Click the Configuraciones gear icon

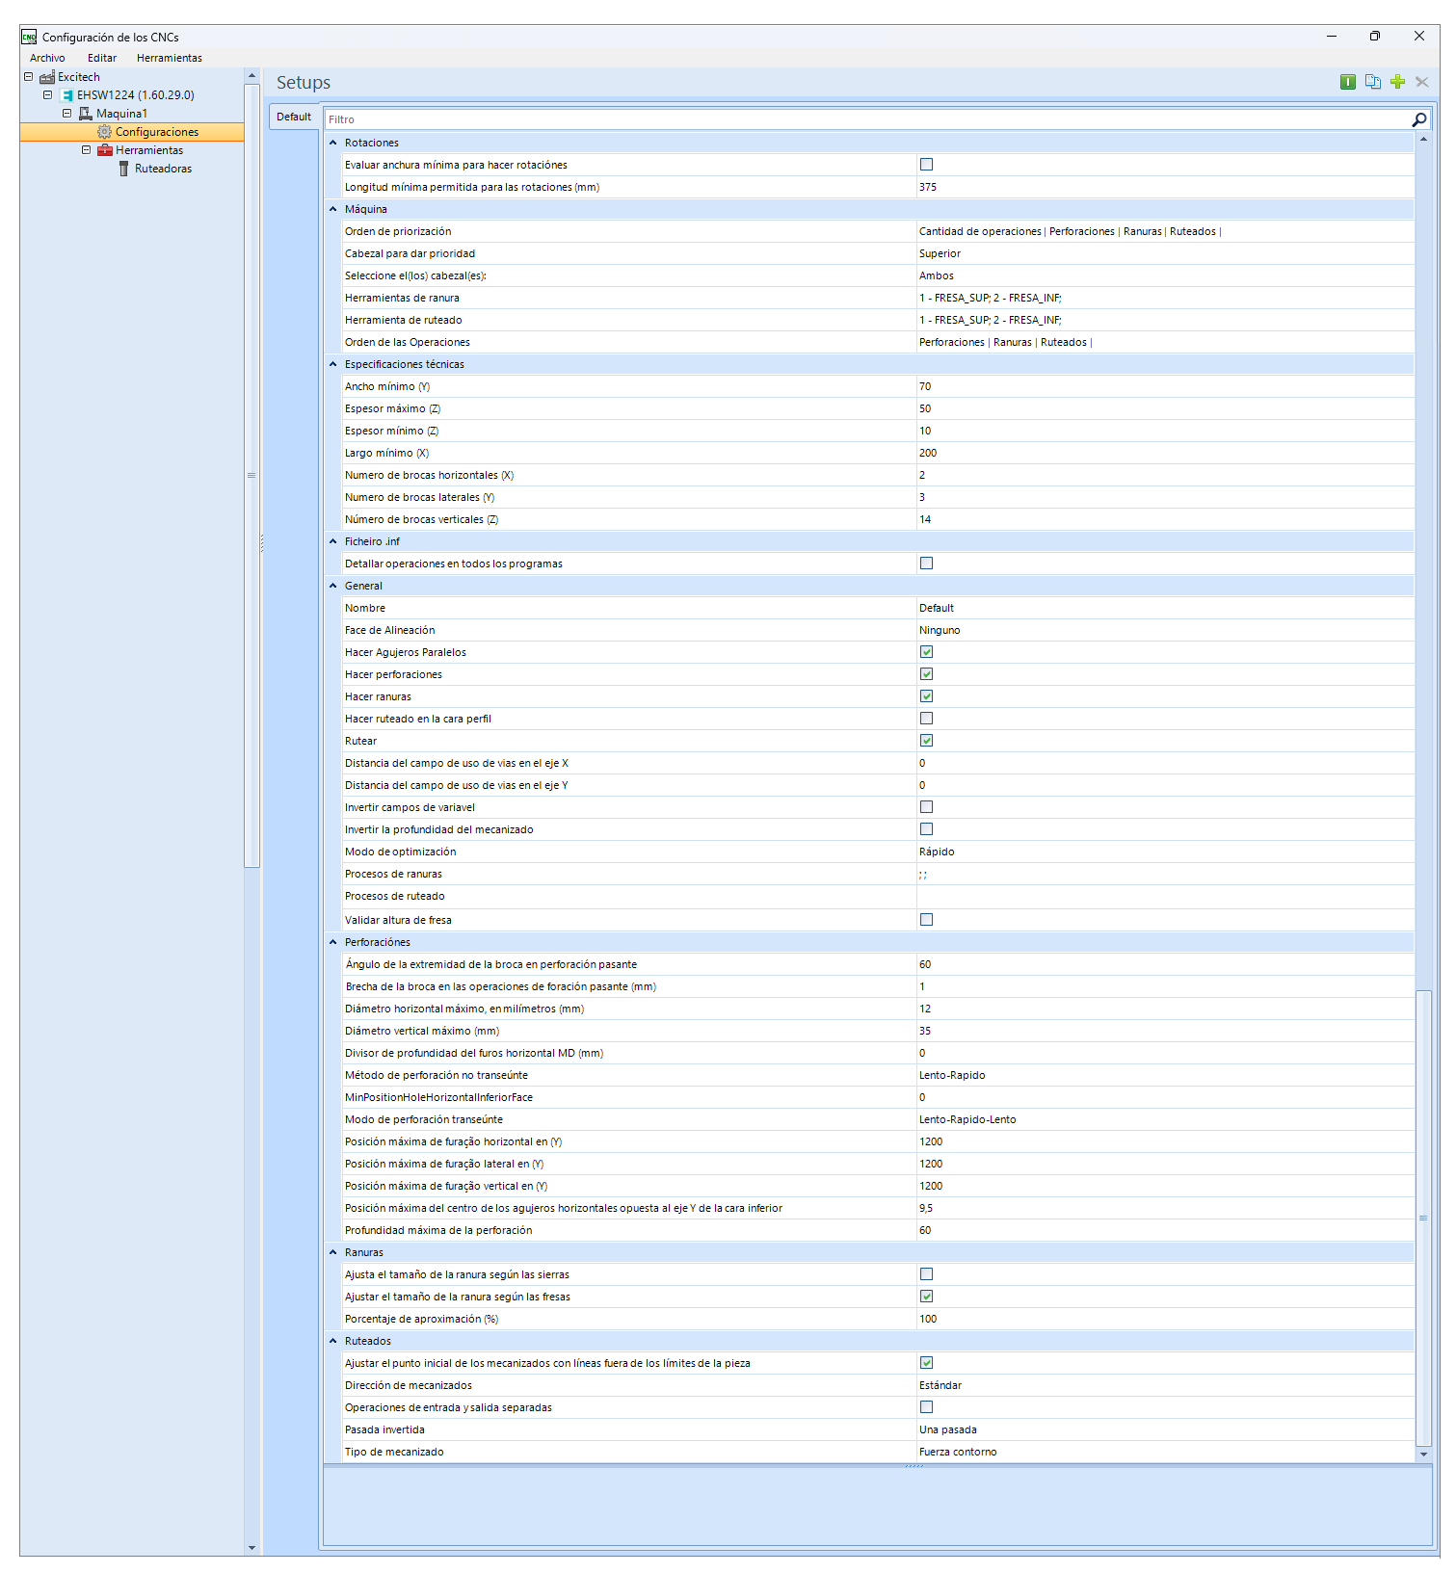point(105,132)
